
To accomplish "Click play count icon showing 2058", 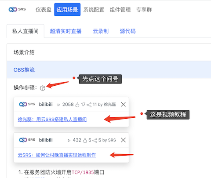I will point(59,105).
